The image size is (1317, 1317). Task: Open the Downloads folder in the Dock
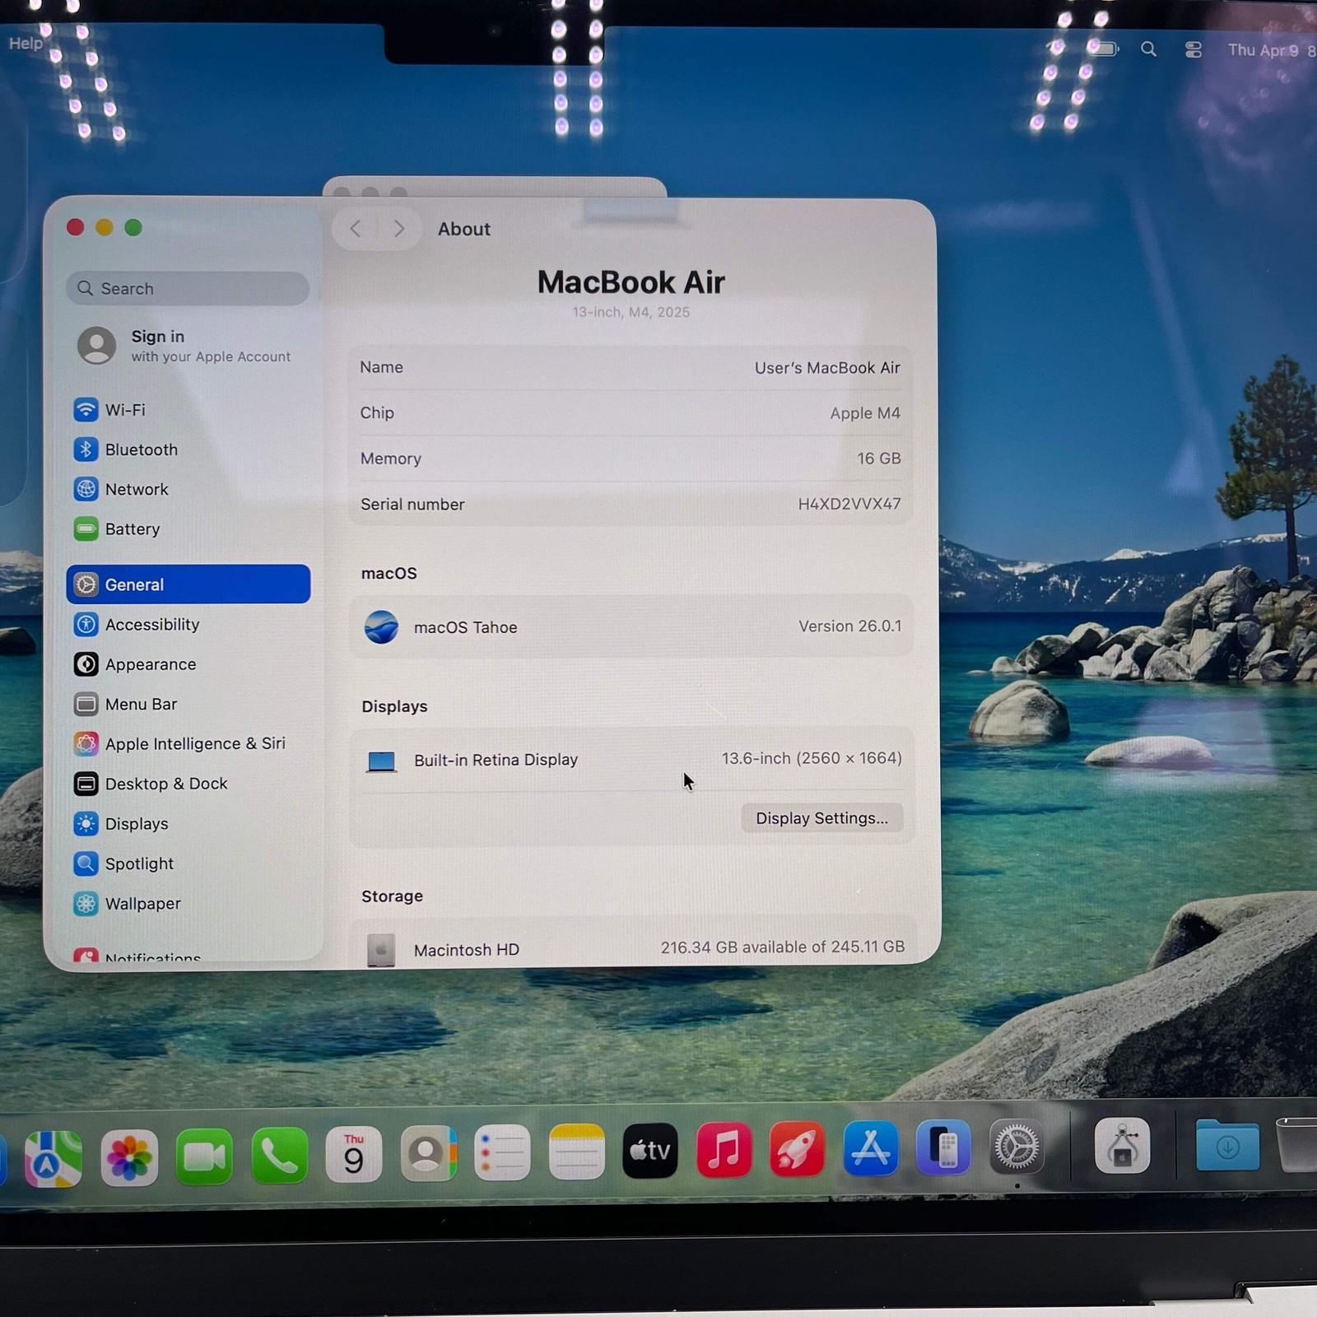point(1227,1145)
